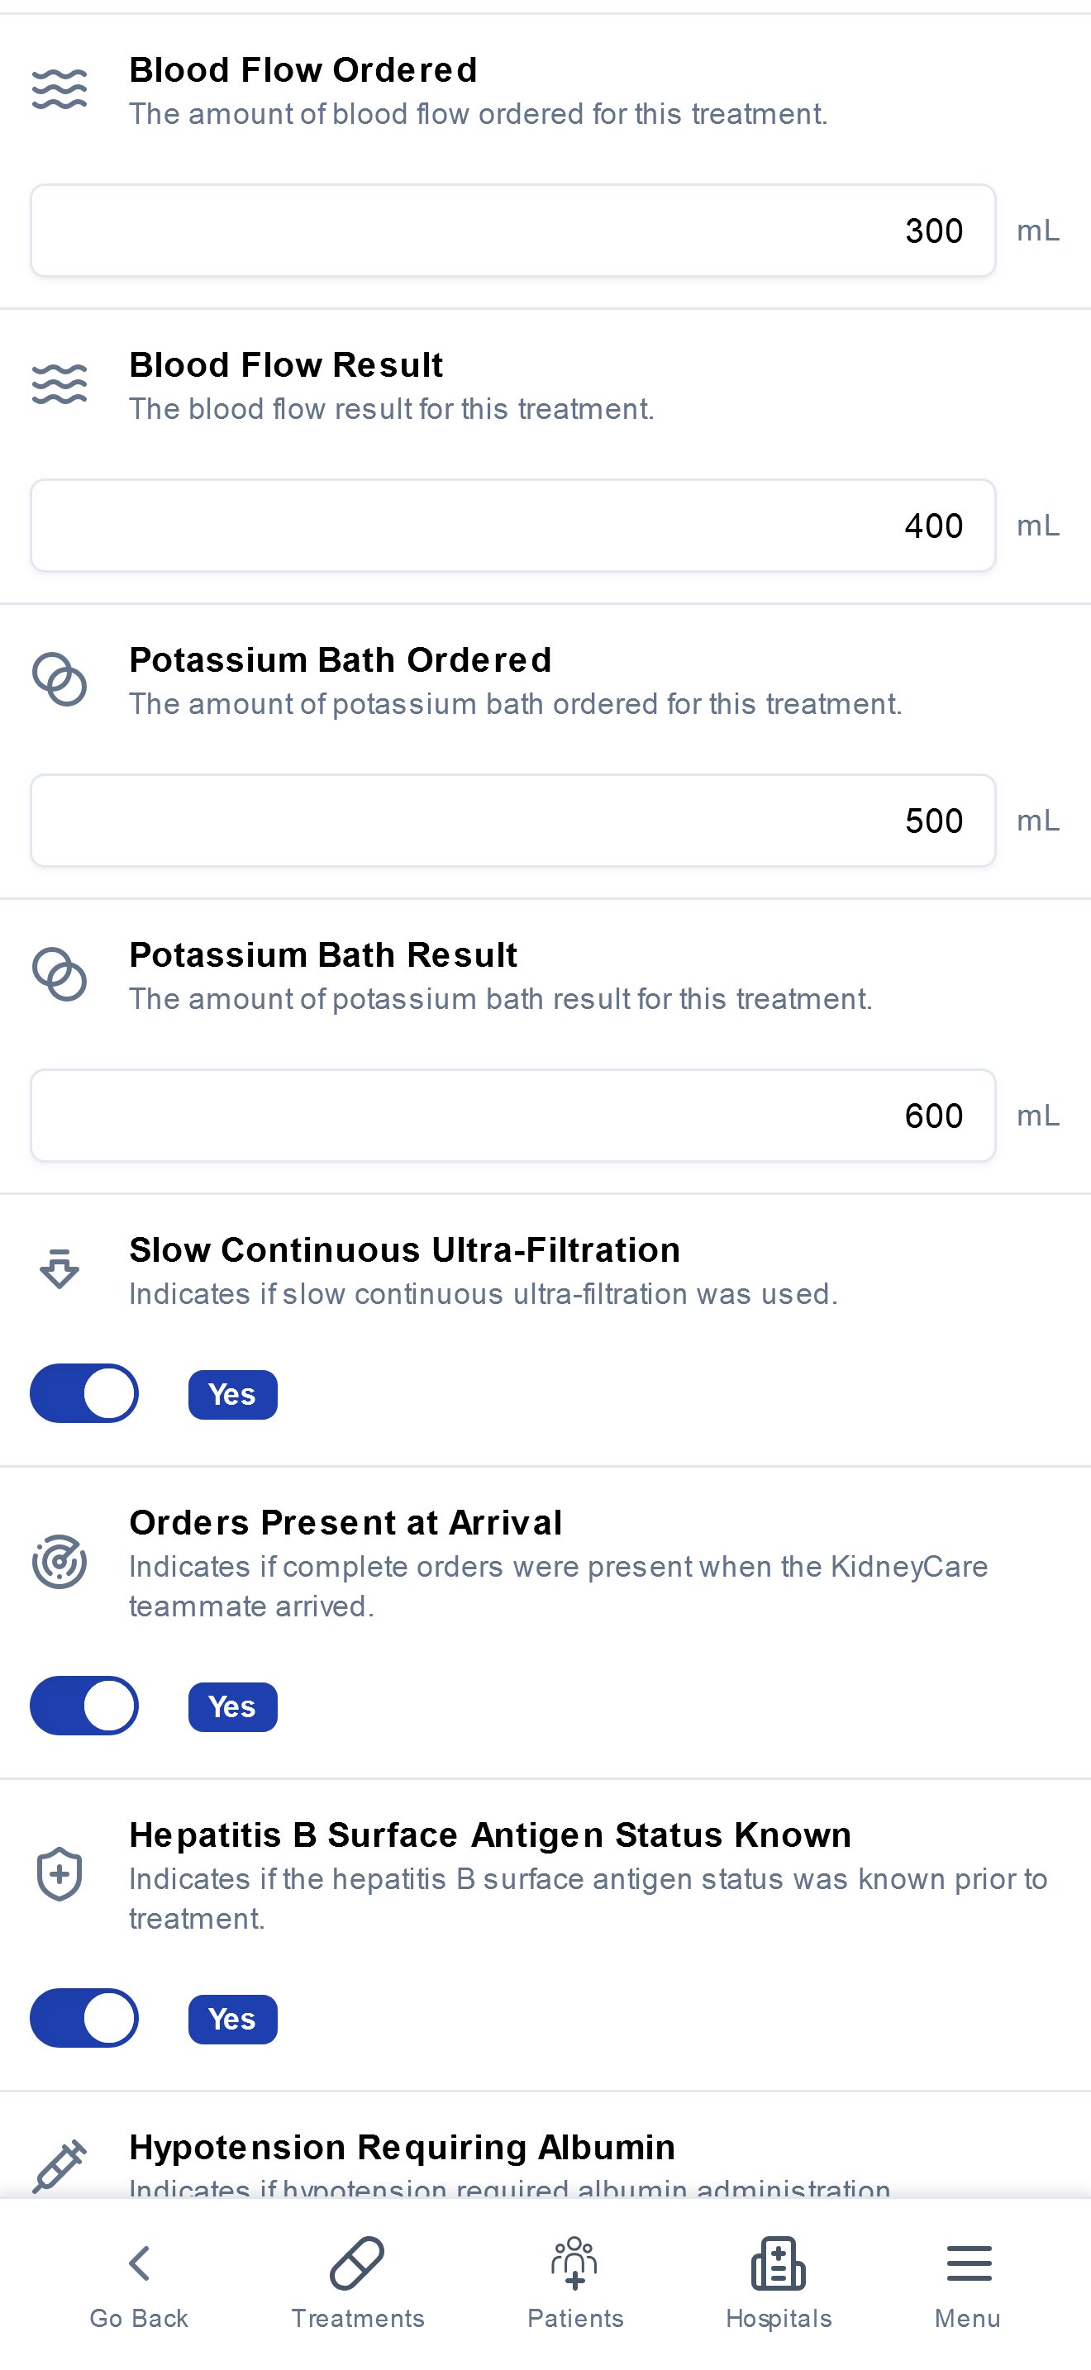Switch to the Patients tab
Viewport: 1091px width, 2370px height.
(575, 2282)
